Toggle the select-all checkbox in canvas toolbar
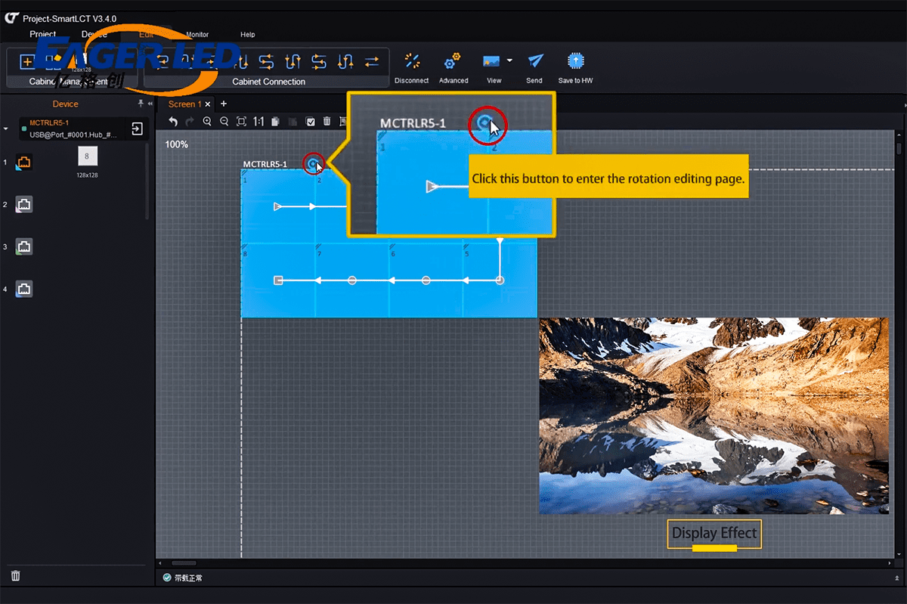The image size is (907, 604). [x=310, y=122]
